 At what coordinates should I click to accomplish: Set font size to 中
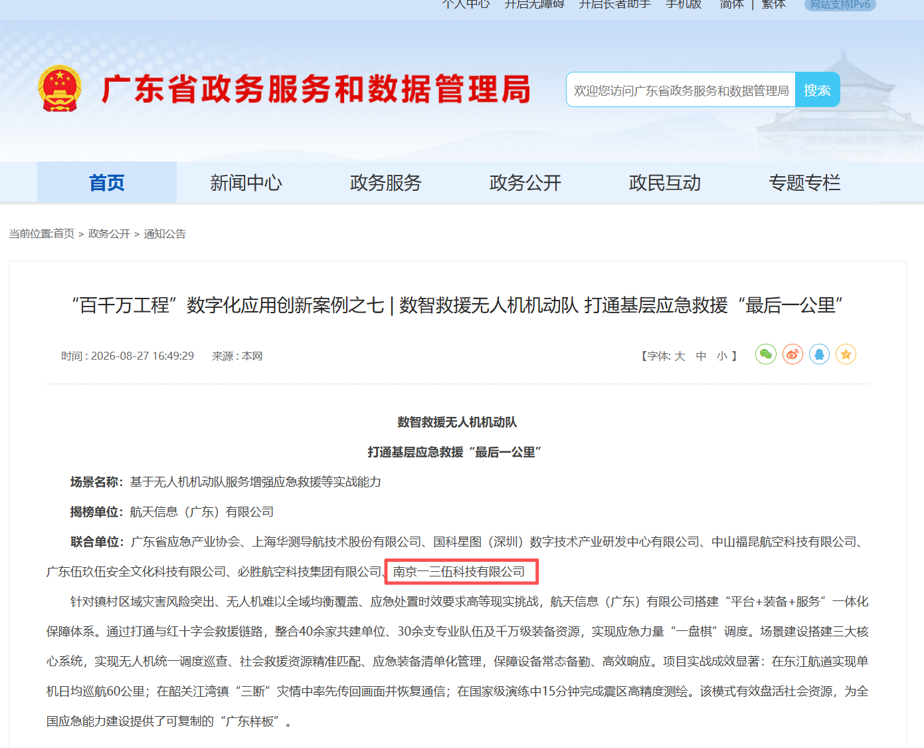point(701,356)
